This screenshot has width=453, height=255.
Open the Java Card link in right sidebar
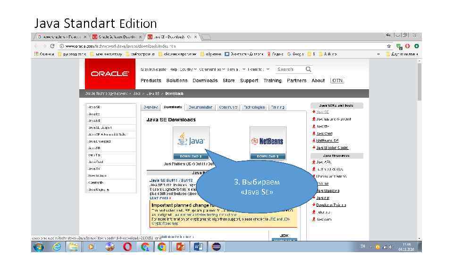click(x=325, y=134)
